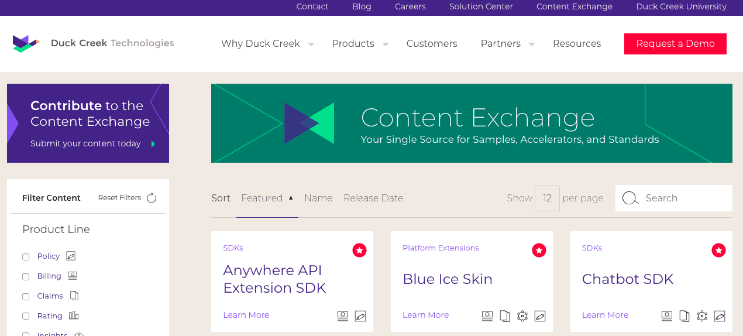Open the Products menu dropdown arrow
This screenshot has width=743, height=336.
point(386,44)
